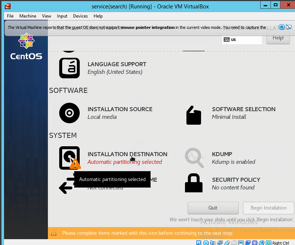Open the File menu
Screen dimensions: 295x245
click(10, 16)
